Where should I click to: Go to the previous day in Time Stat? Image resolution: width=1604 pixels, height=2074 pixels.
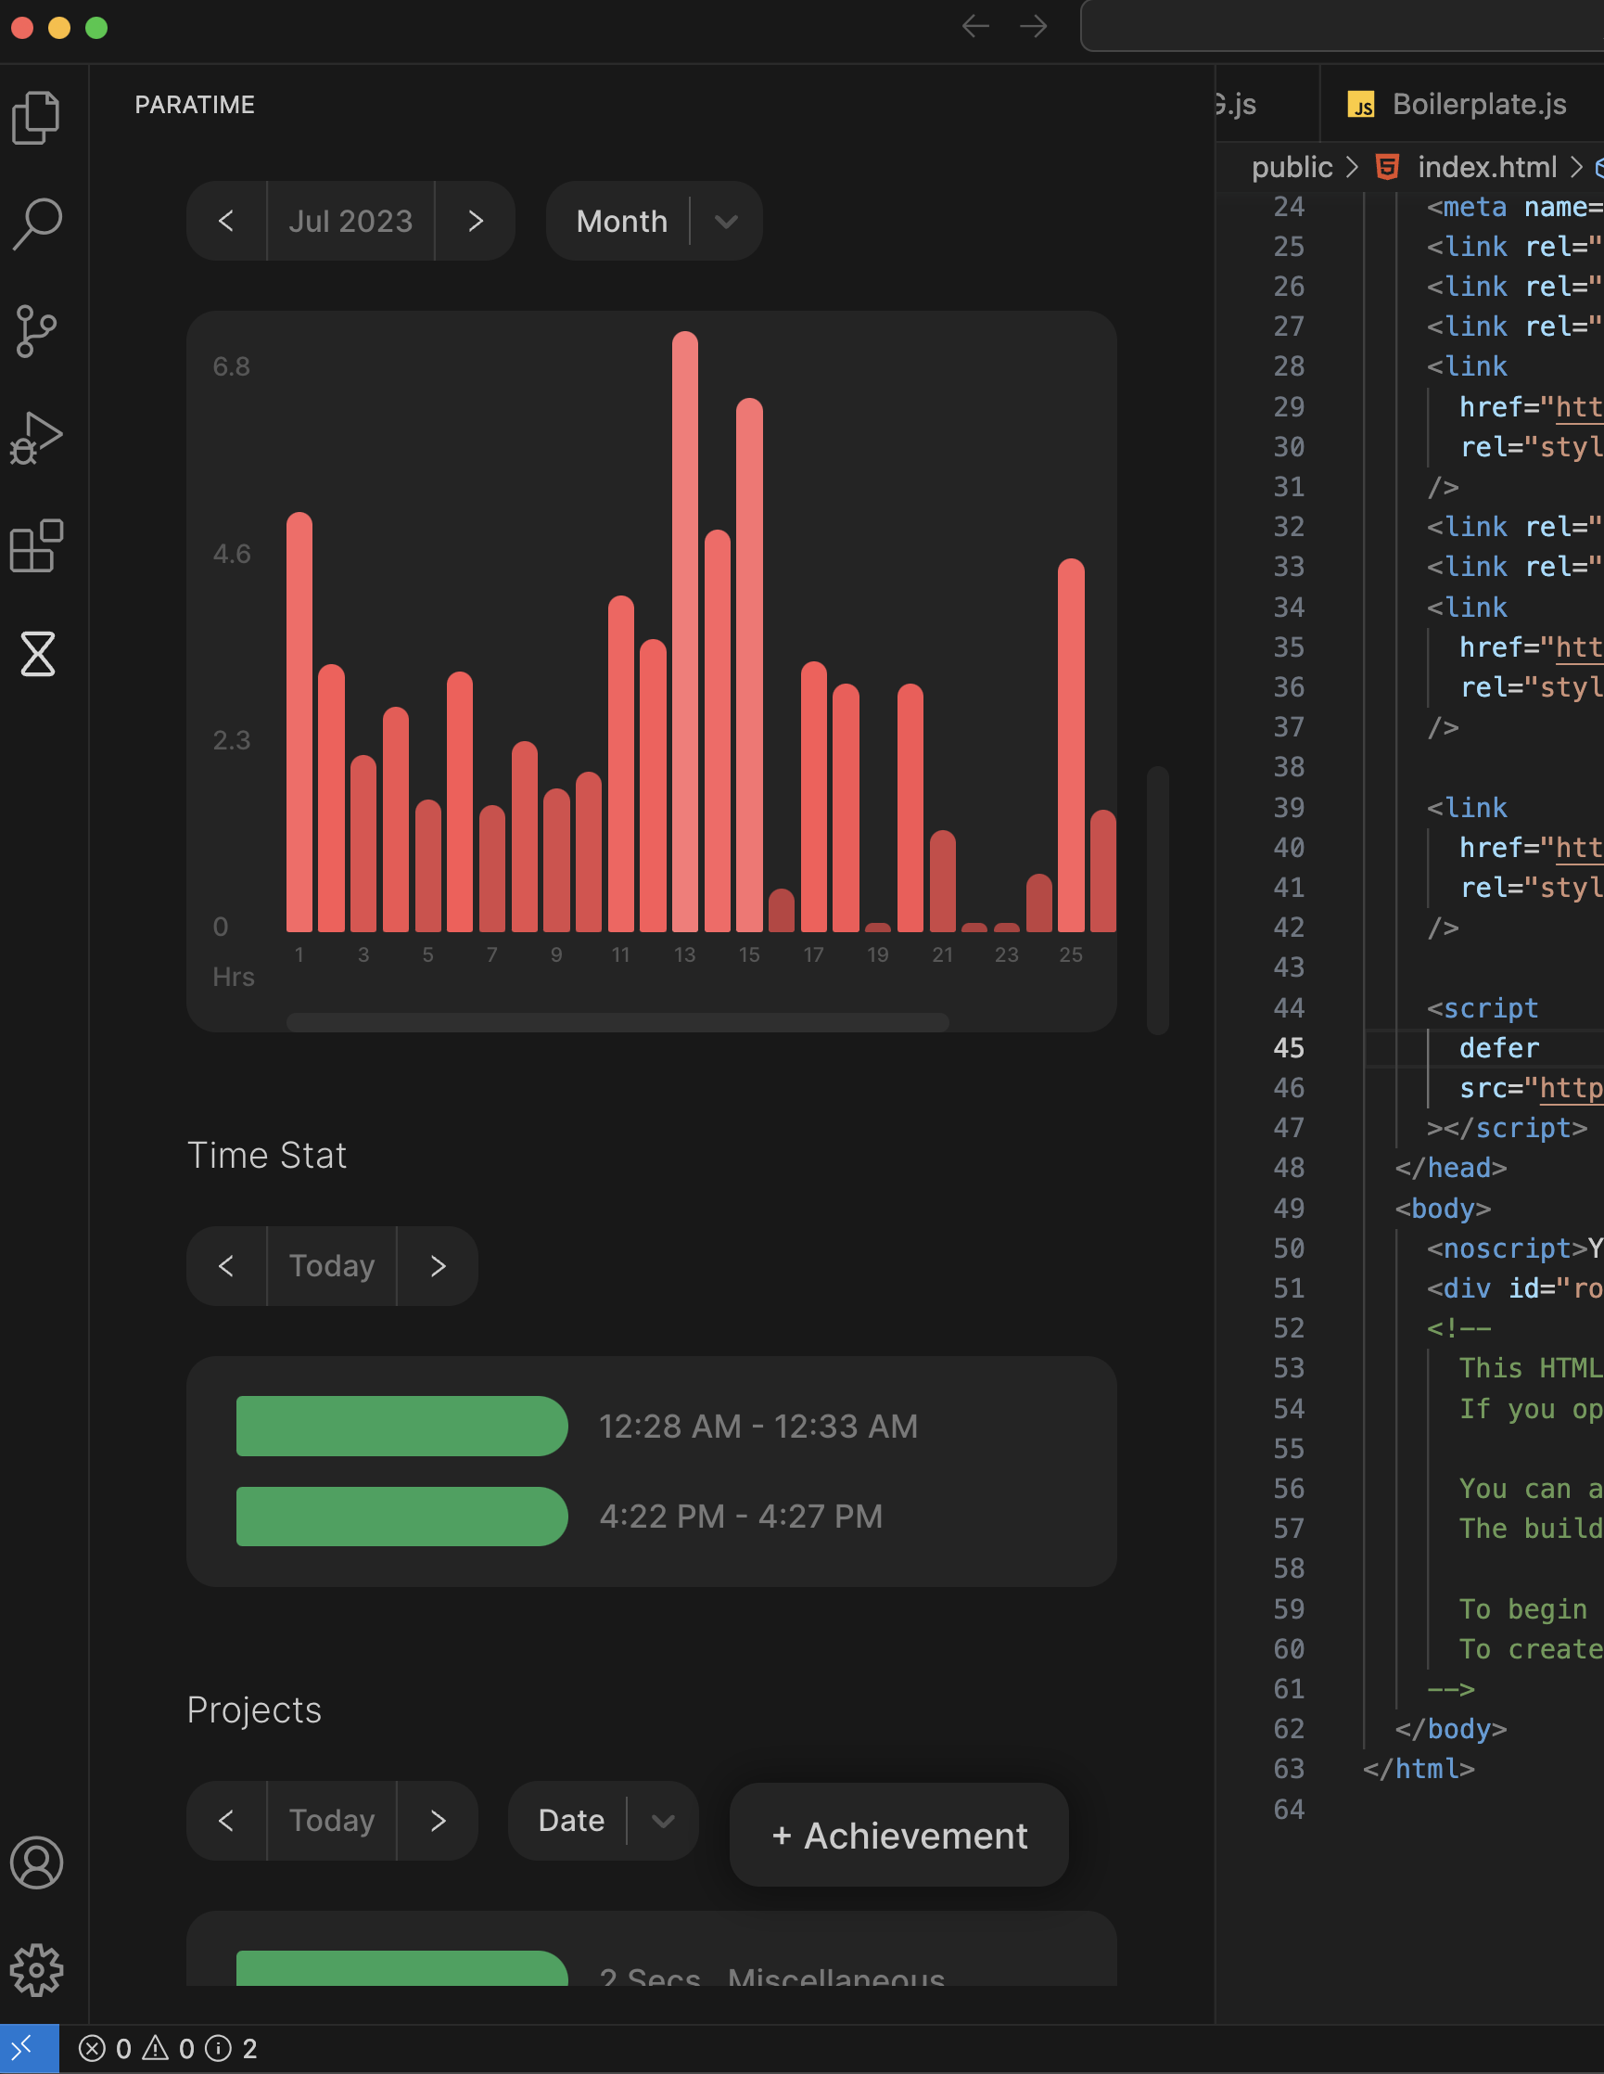(x=227, y=1266)
